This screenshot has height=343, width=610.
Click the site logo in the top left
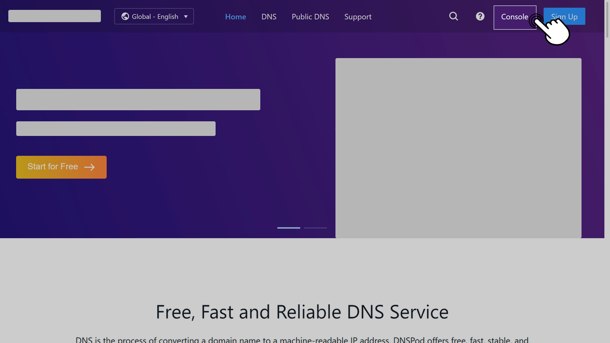coord(54,16)
